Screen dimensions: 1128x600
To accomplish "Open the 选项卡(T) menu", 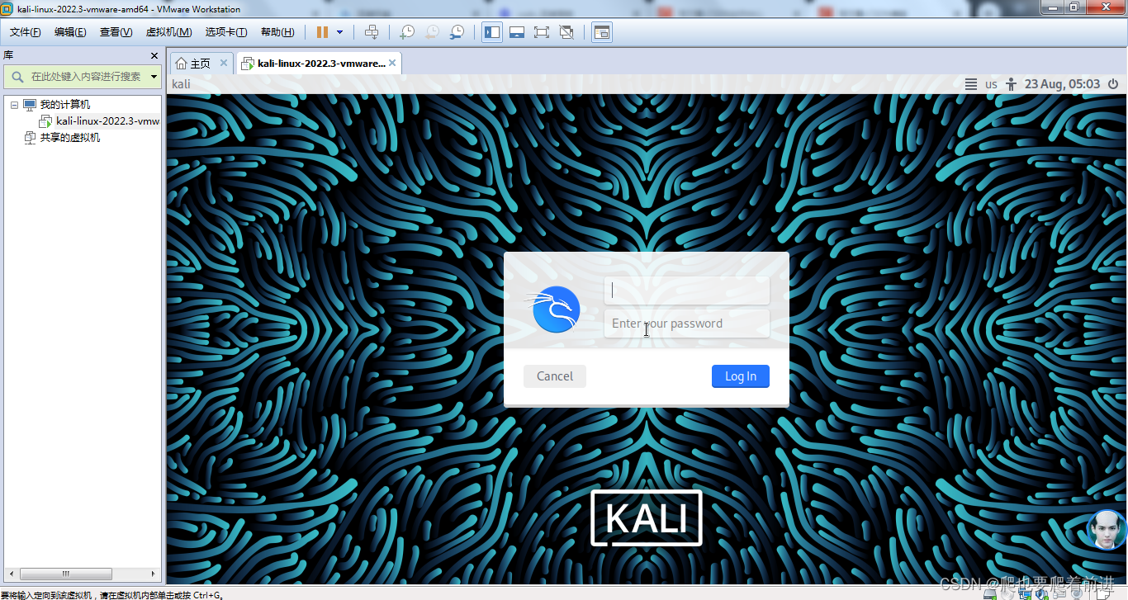I will point(226,32).
